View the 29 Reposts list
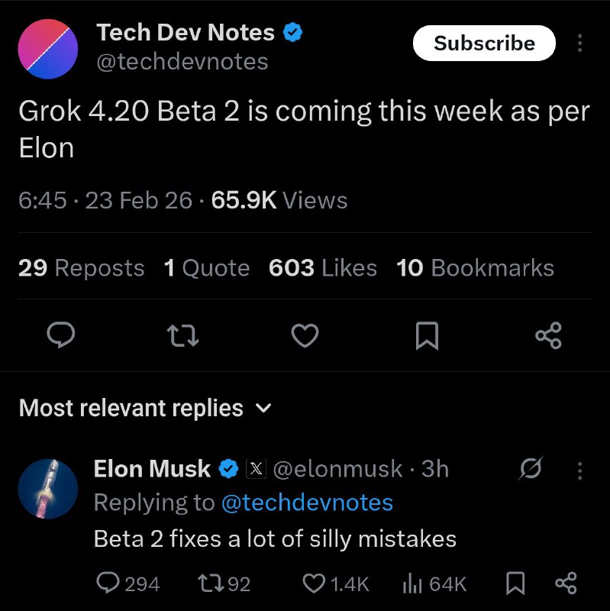This screenshot has height=611, width=610. [x=80, y=268]
